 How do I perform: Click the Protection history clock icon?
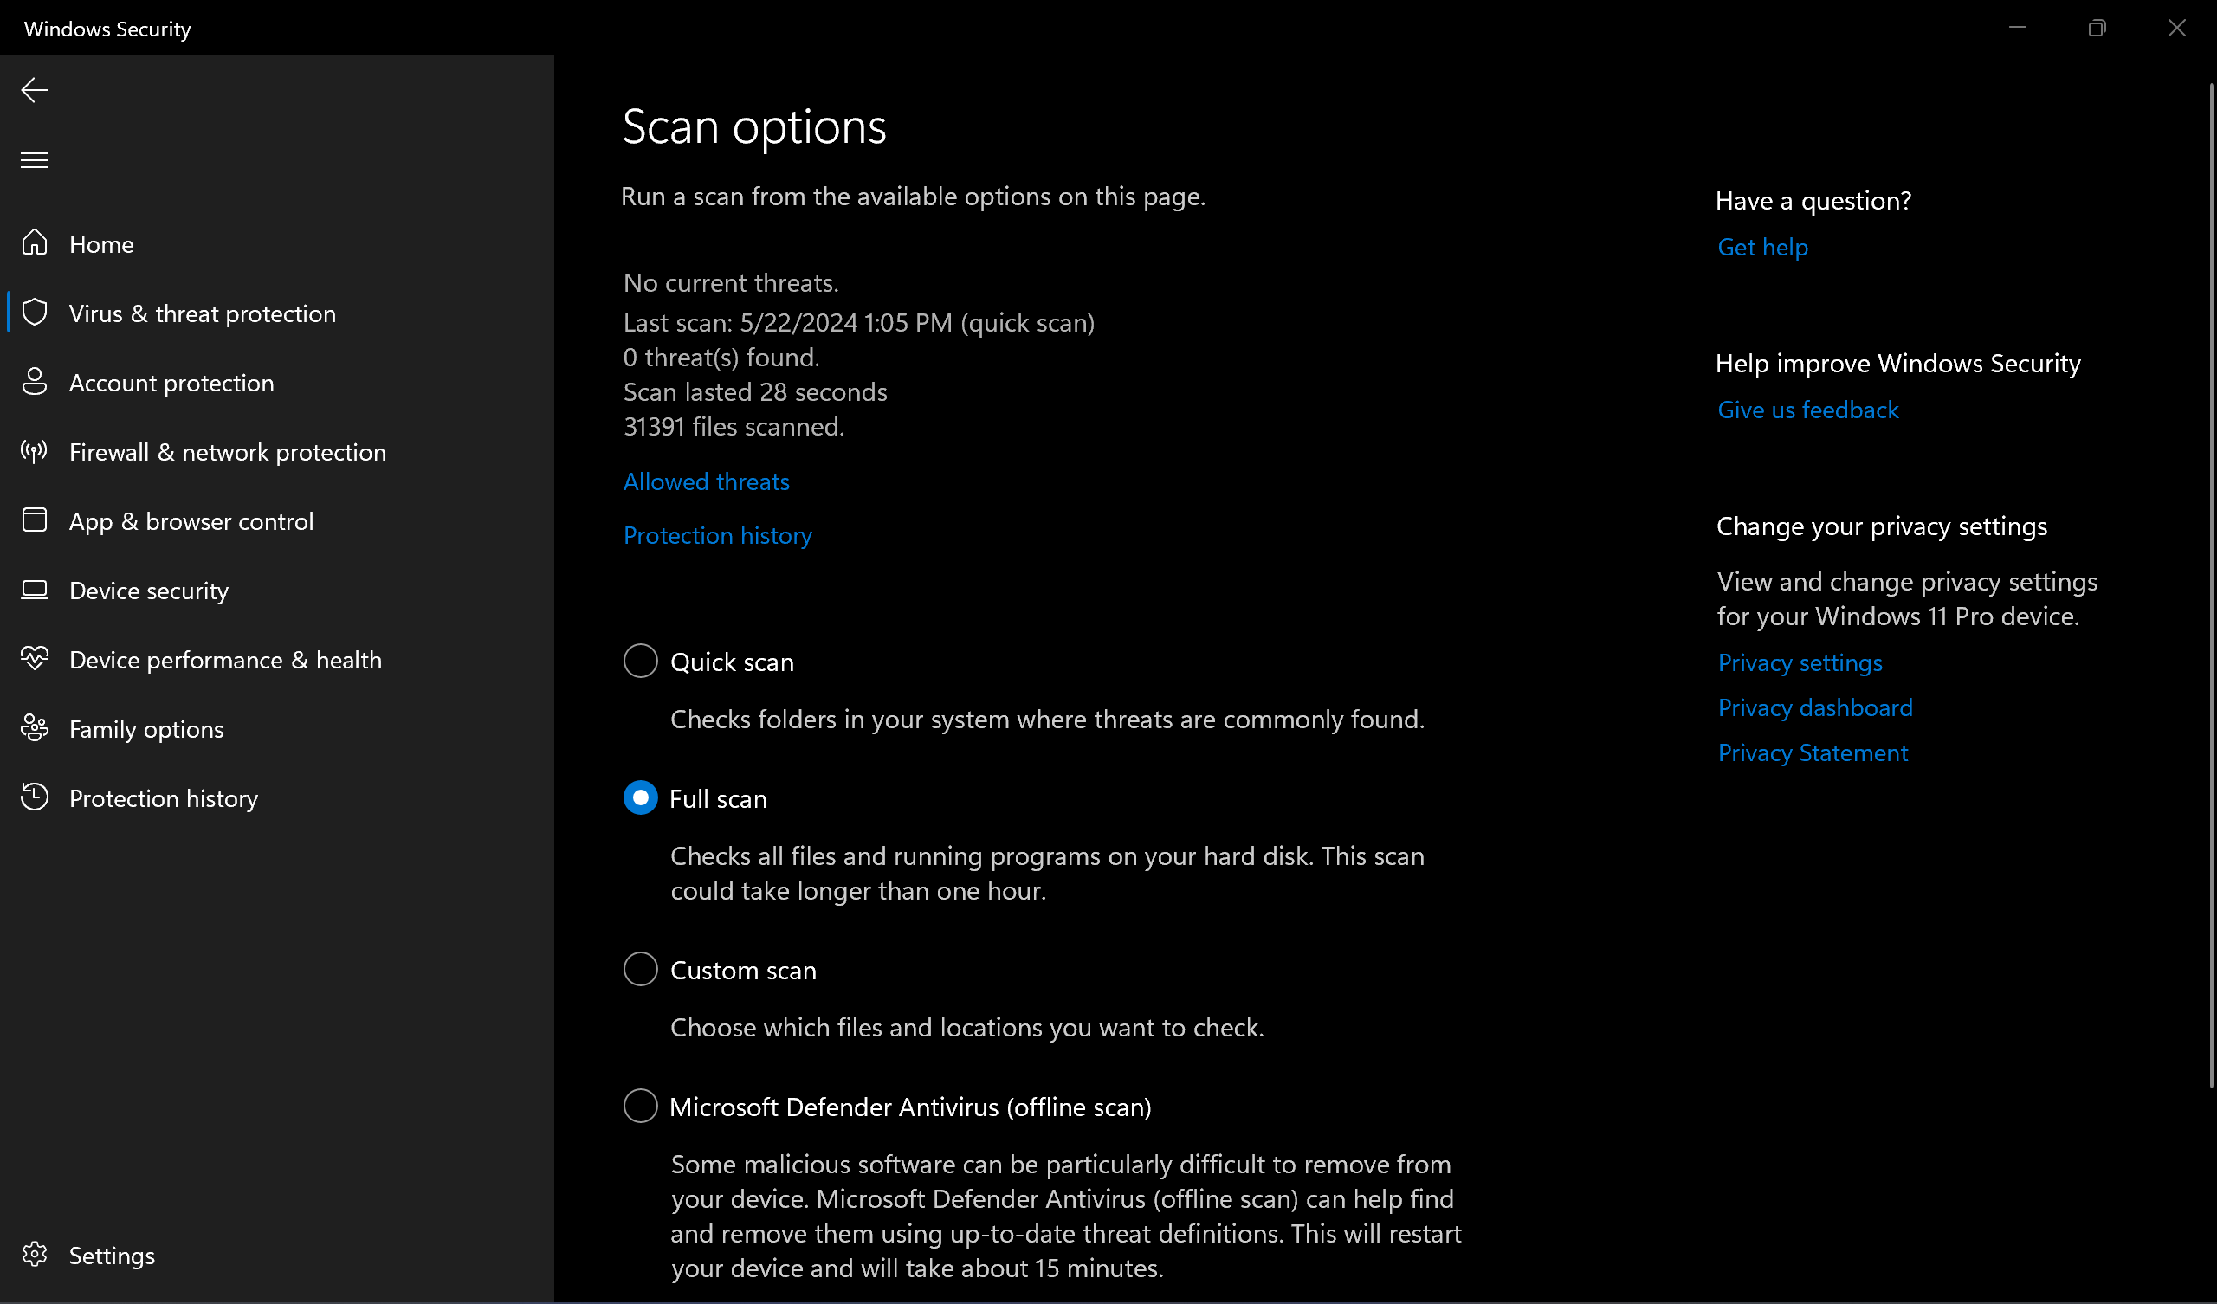pos(36,797)
